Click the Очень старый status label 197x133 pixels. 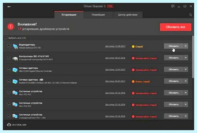click(142, 81)
